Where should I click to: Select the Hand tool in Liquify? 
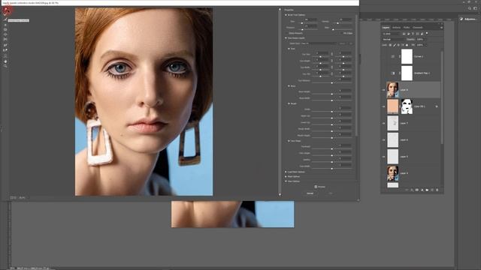[x=5, y=61]
